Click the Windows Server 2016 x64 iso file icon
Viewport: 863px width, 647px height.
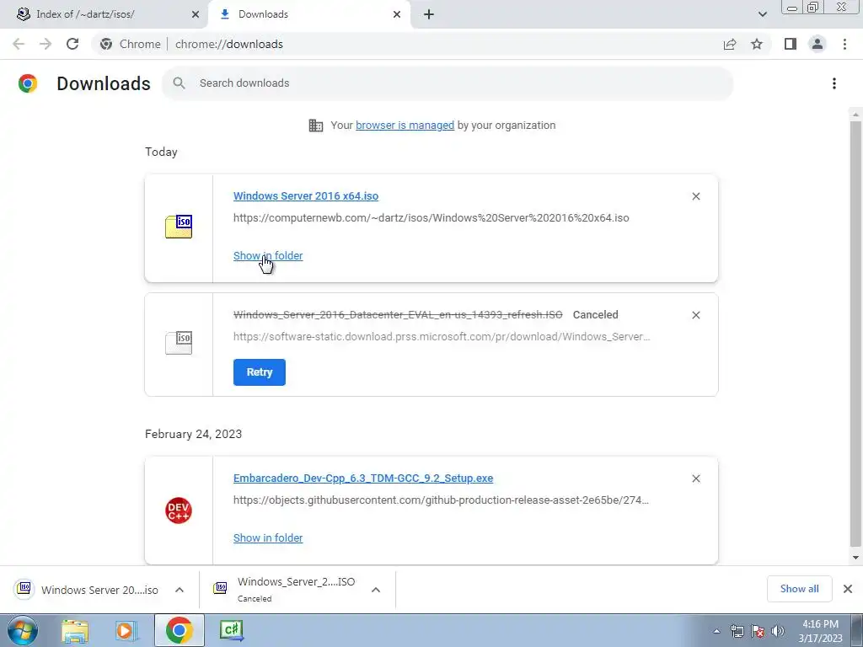click(x=179, y=227)
